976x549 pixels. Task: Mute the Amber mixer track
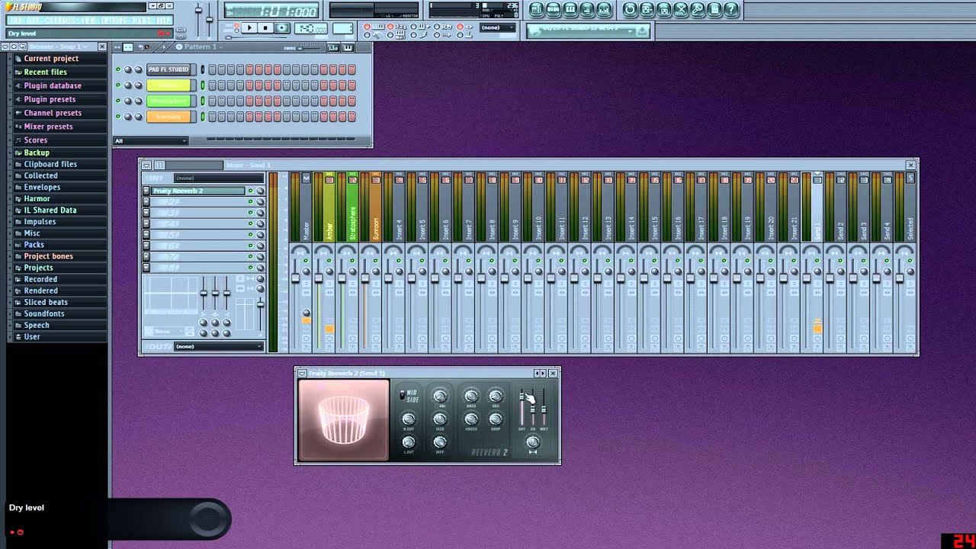pos(329,261)
